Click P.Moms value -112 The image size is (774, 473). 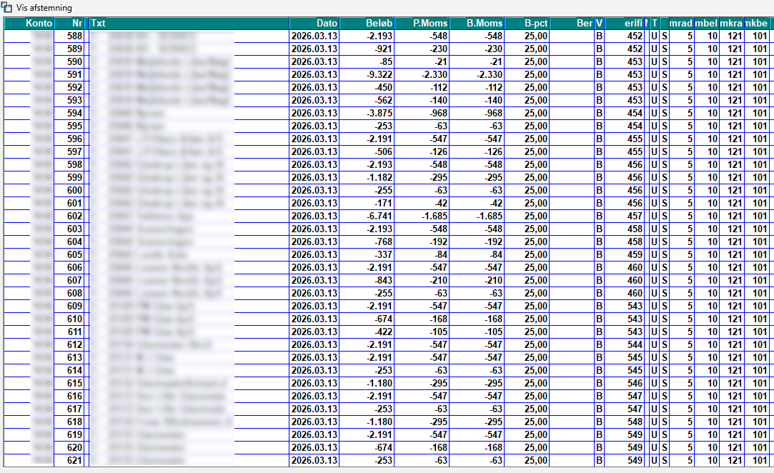[x=438, y=87]
